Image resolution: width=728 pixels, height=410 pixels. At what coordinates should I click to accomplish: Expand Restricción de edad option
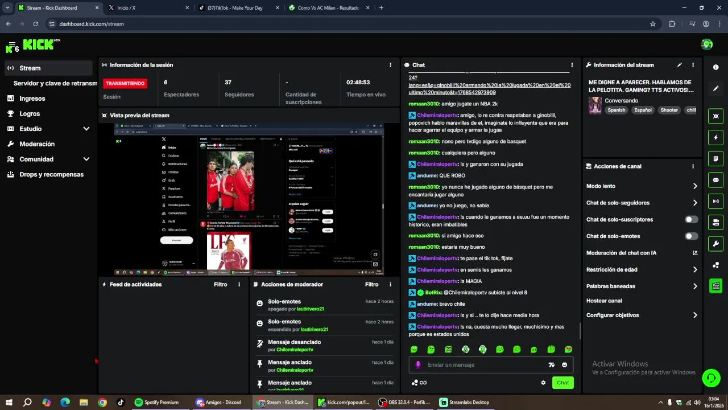click(695, 269)
